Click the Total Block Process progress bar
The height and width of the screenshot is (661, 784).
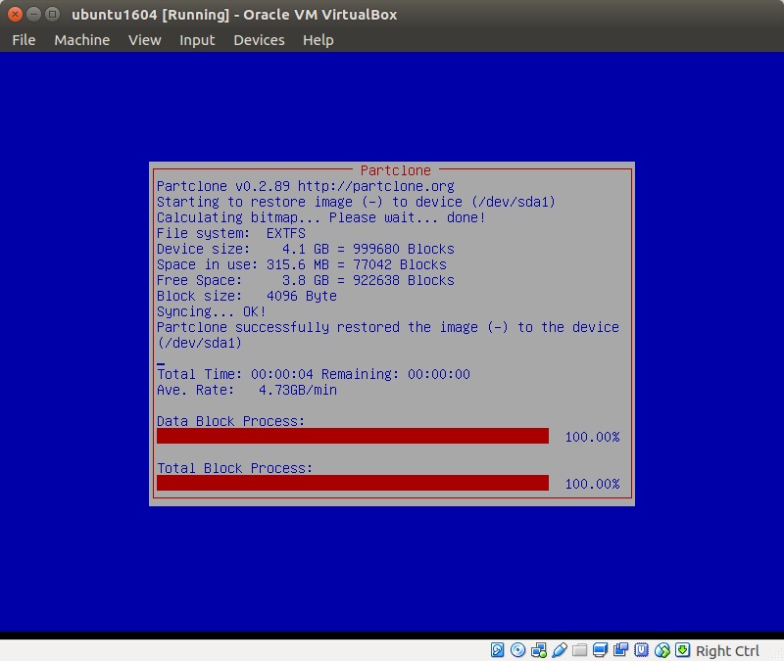tap(353, 483)
